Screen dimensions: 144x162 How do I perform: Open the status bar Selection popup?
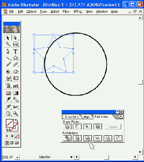(71, 157)
